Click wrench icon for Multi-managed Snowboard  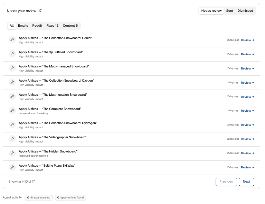pyautogui.click(x=12, y=68)
